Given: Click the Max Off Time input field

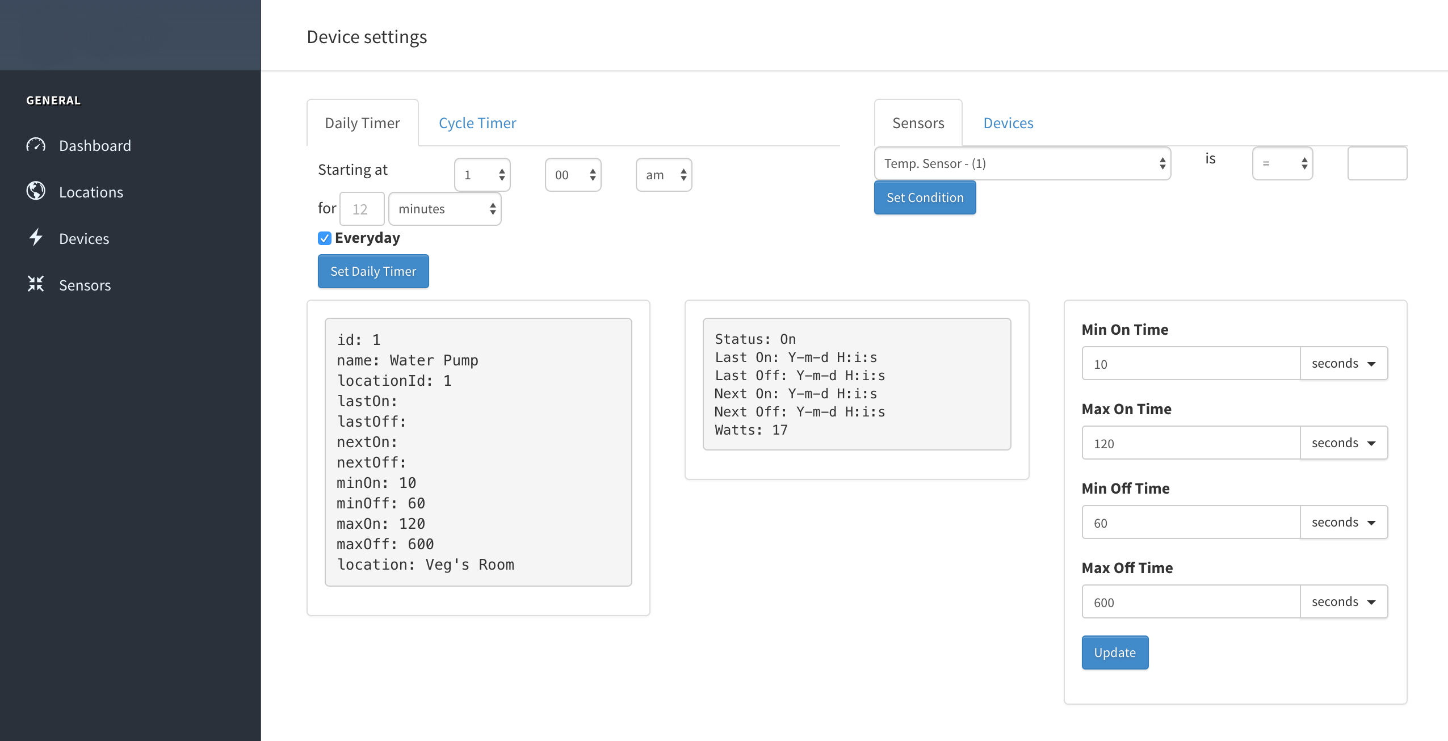Looking at the screenshot, I should 1189,601.
